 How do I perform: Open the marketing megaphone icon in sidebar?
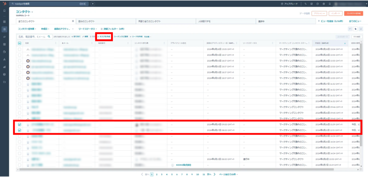[x=4, y=37]
